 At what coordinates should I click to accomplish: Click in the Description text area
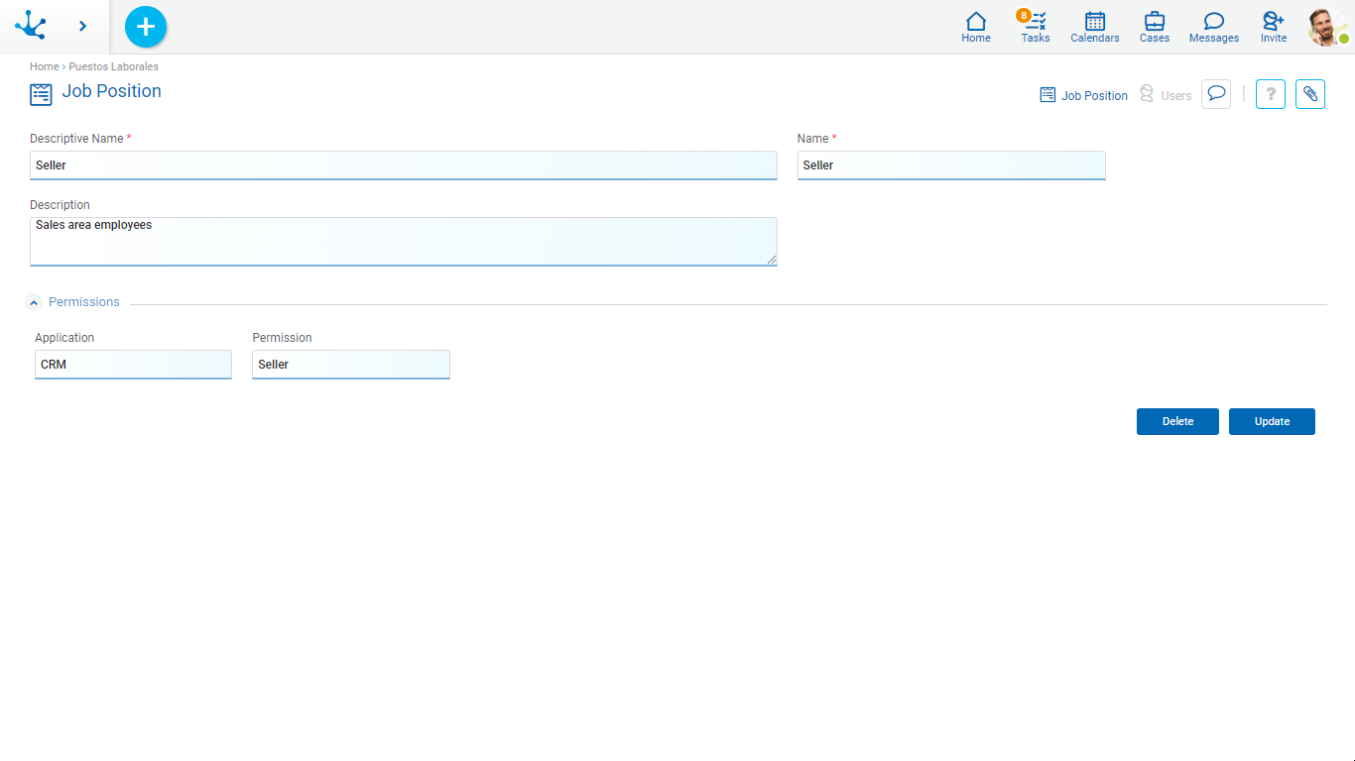pos(403,242)
